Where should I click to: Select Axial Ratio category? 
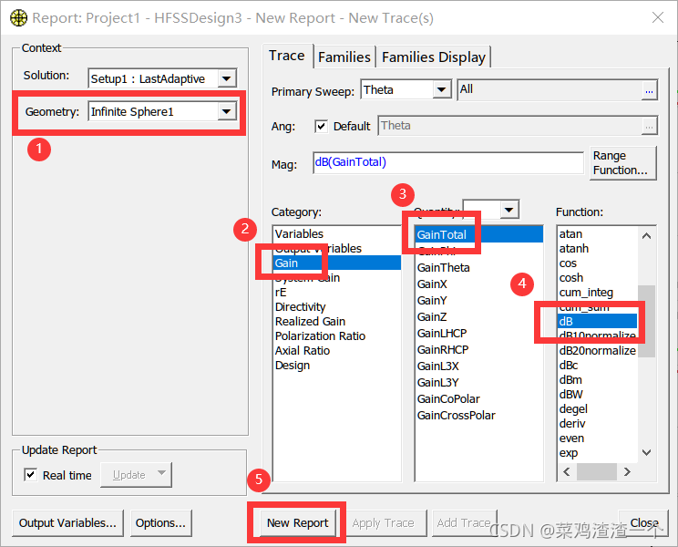[x=303, y=351]
